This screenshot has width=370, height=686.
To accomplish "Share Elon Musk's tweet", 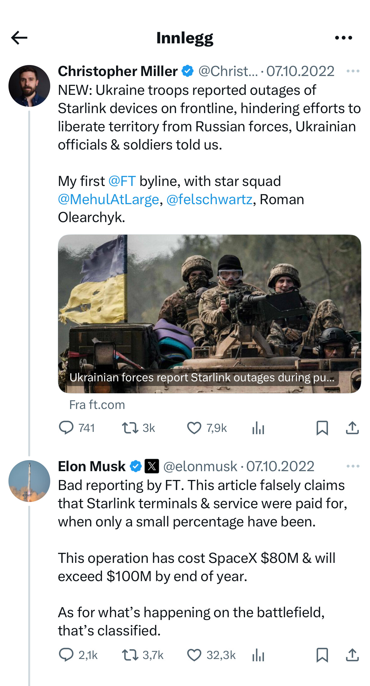I will pyautogui.click(x=352, y=655).
